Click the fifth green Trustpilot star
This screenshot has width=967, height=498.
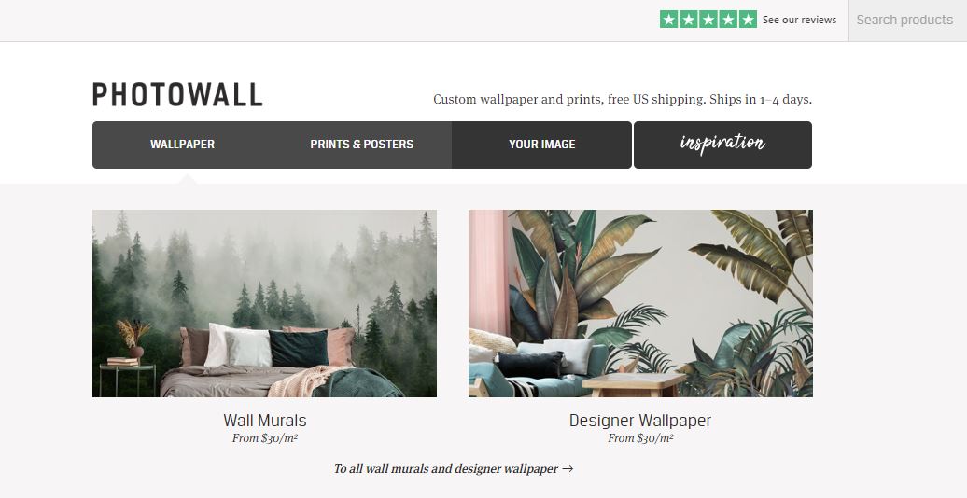[x=748, y=20]
